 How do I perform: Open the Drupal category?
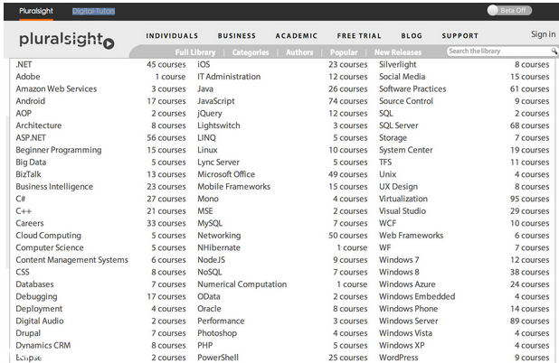click(x=28, y=333)
